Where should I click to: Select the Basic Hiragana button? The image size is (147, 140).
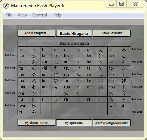pos(74,33)
